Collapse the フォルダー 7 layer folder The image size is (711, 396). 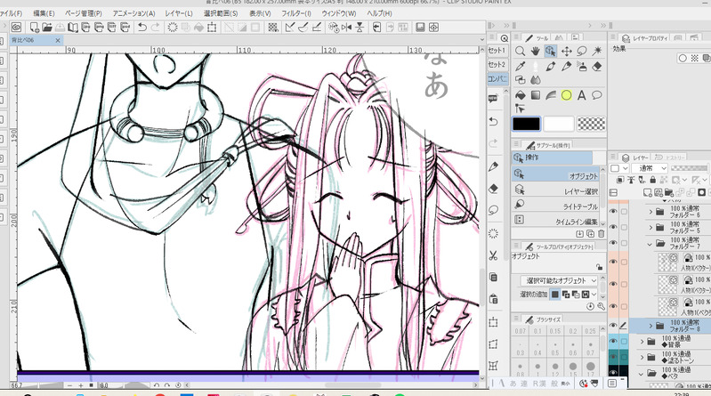[650, 245]
